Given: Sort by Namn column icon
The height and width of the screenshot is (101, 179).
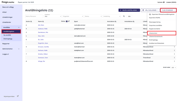Looking at the screenshot, I should pyautogui.click(x=43, y=21).
